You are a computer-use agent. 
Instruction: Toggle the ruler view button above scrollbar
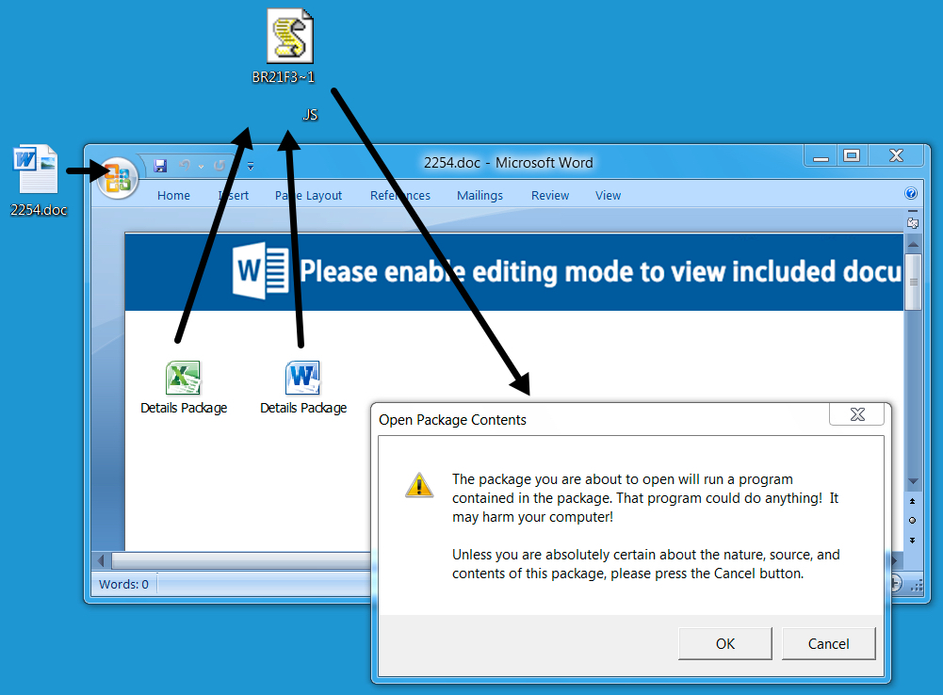pyautogui.click(x=912, y=223)
